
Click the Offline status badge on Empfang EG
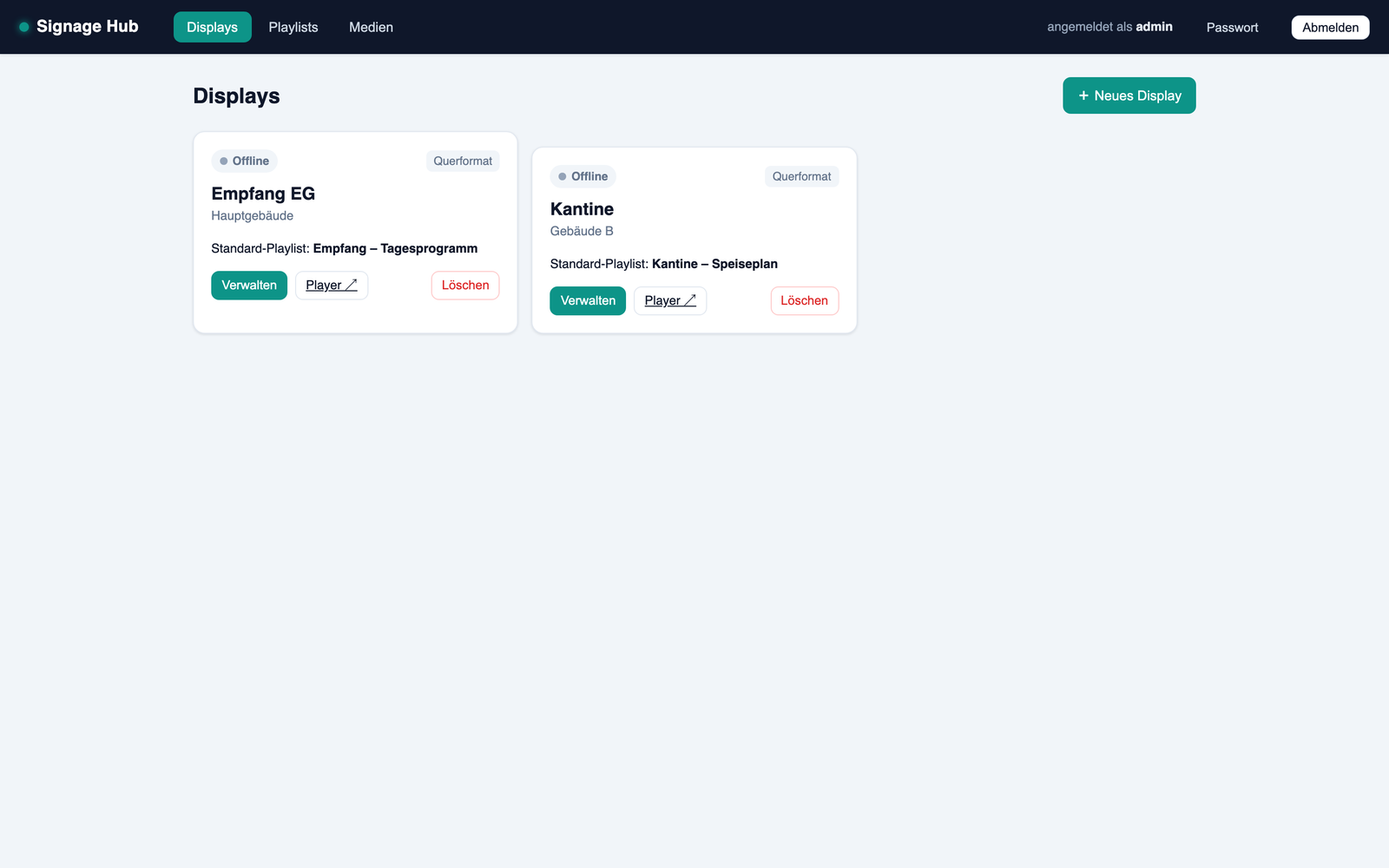coord(244,161)
